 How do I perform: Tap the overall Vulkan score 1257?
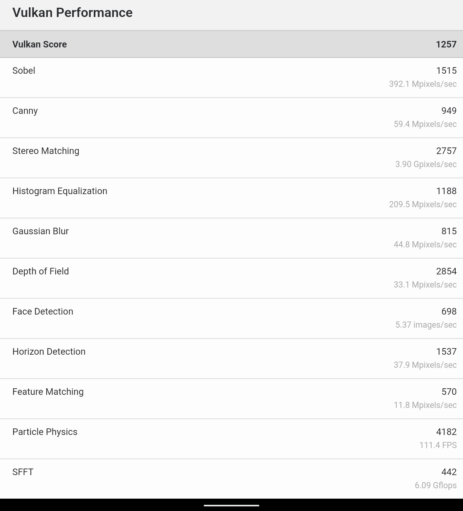446,44
